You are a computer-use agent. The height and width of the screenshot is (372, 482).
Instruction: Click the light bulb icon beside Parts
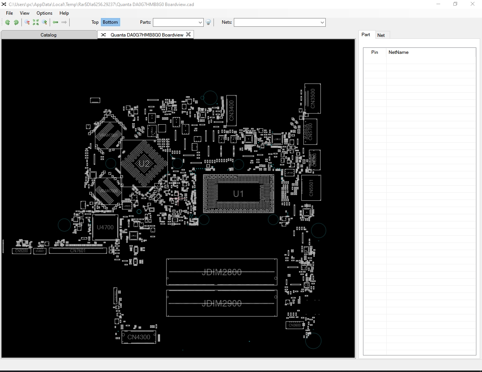[208, 23]
